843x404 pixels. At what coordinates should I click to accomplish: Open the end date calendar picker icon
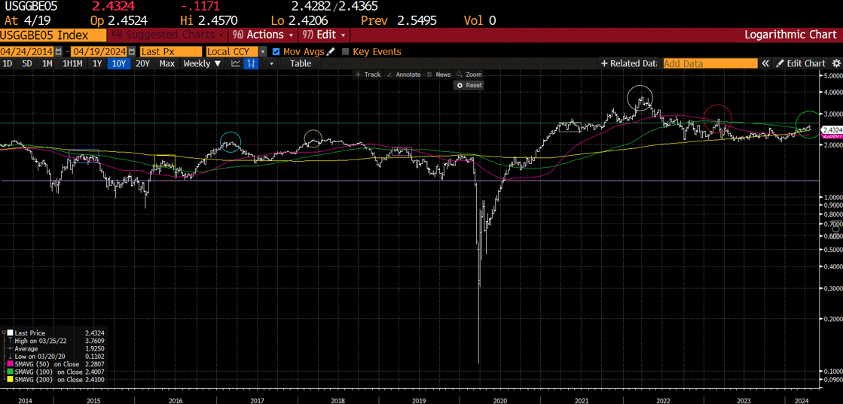[x=132, y=52]
